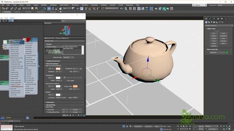Click the Align tool icon
This screenshot has height=131, width=234.
126,9
